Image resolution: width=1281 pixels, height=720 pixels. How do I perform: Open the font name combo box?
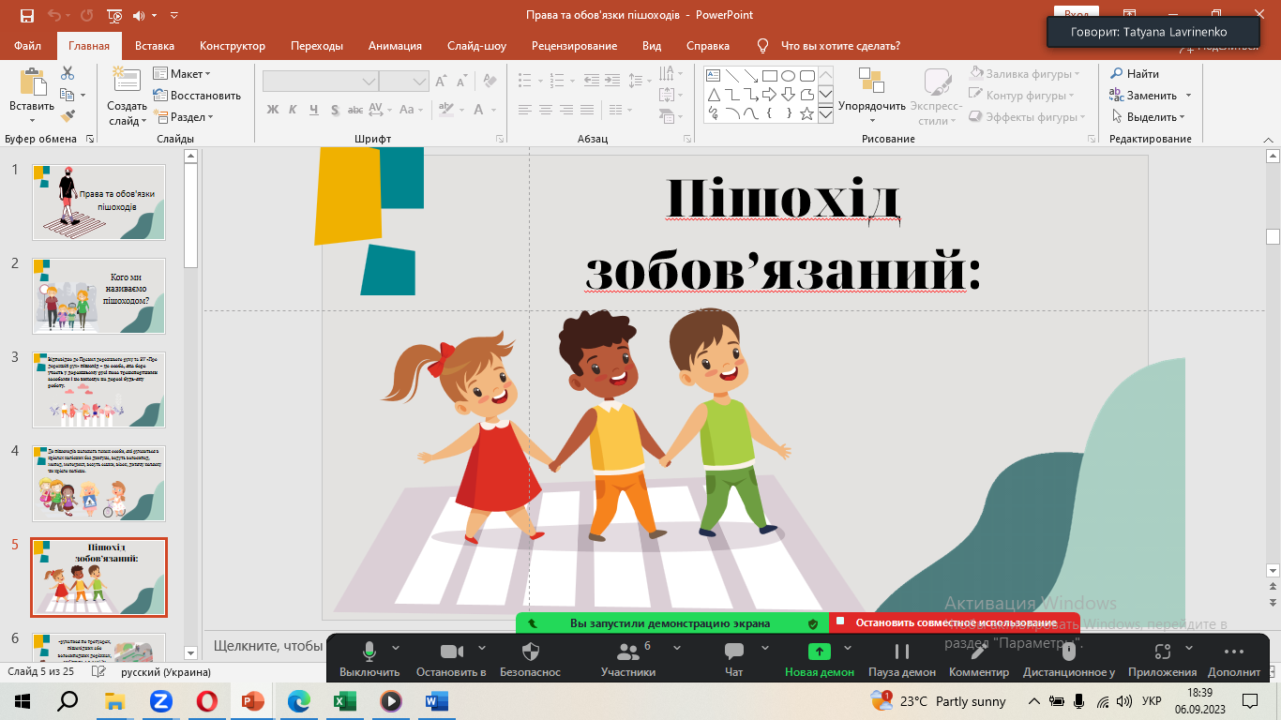(320, 82)
